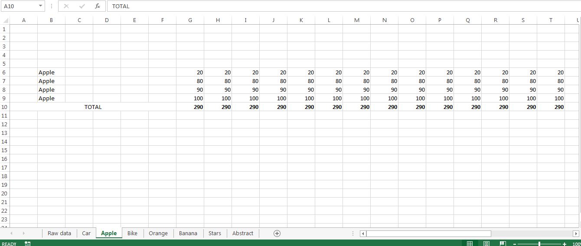Image resolution: width=581 pixels, height=246 pixels.
Task: Click the macro recording icon in status bar
Action: 28,244
